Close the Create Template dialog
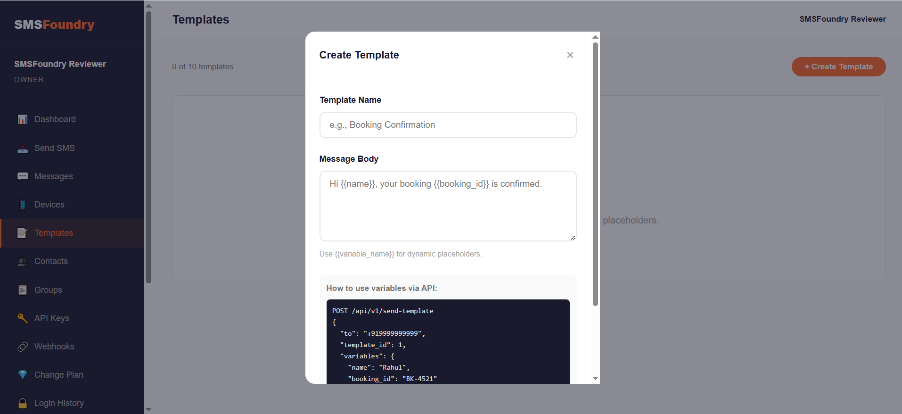Viewport: 902px width, 414px height. point(570,55)
